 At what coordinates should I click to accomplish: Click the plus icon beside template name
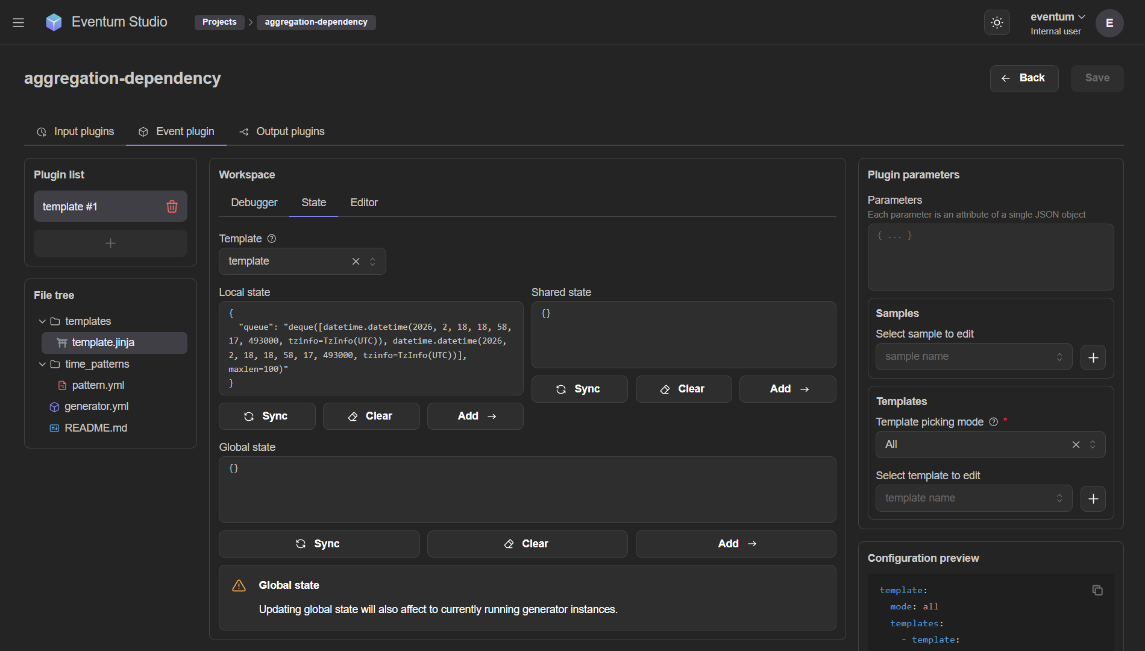click(1093, 498)
